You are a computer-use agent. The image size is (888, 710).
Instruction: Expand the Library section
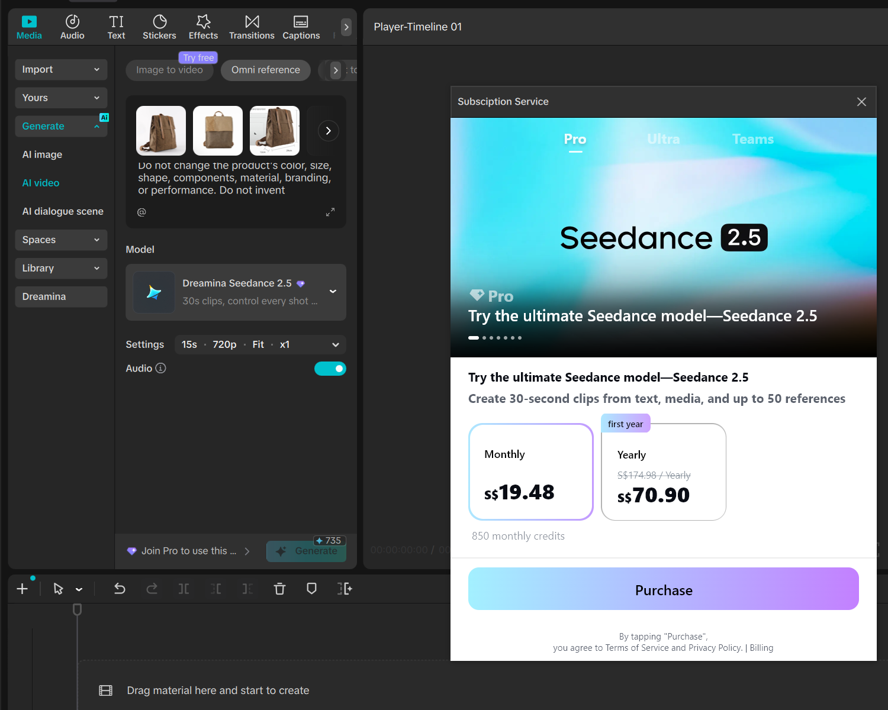click(61, 268)
